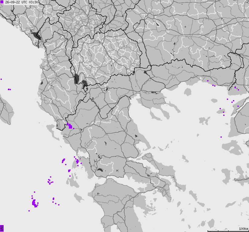
Task: Click the timestamp text 26-09-22 UTC 03:30
Action: pyautogui.click(x=22, y=2)
